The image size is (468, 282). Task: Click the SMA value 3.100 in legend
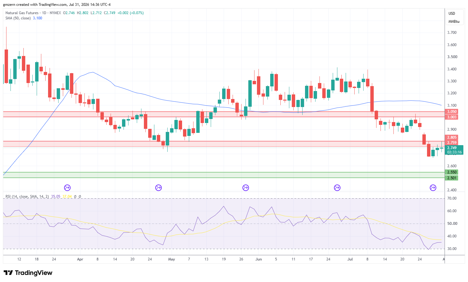click(x=38, y=18)
